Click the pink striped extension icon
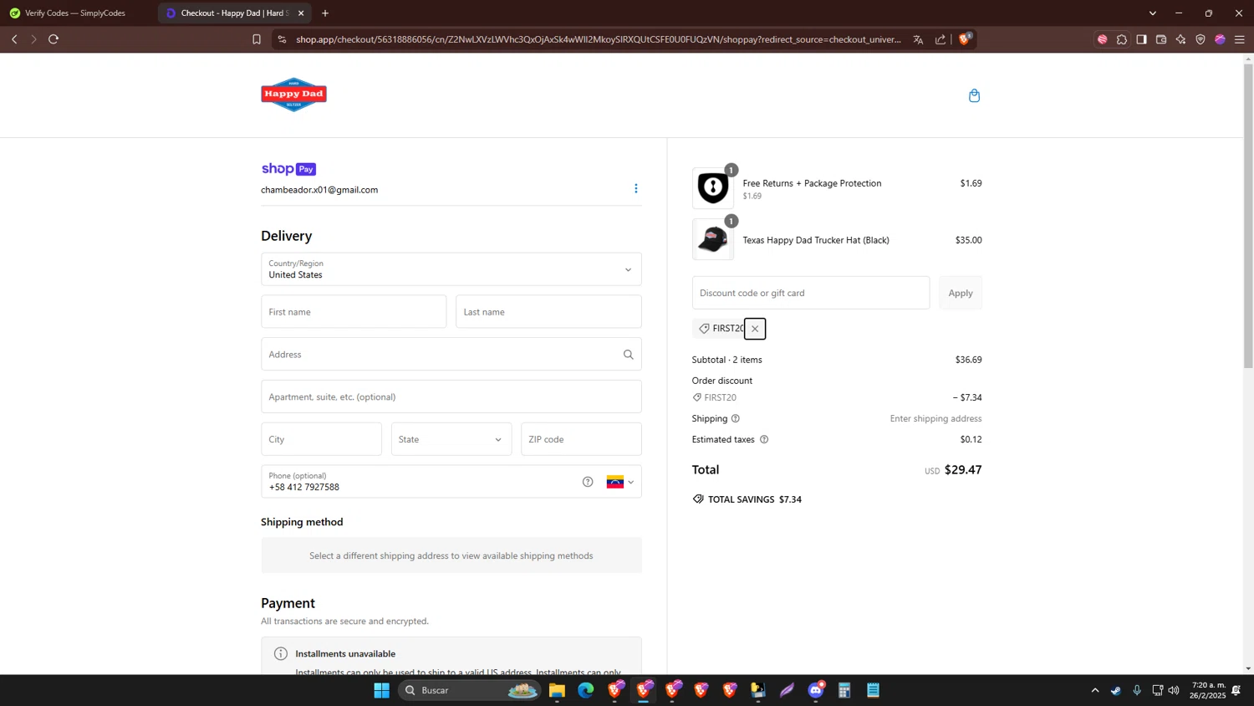The height and width of the screenshot is (706, 1254). 1102,39
